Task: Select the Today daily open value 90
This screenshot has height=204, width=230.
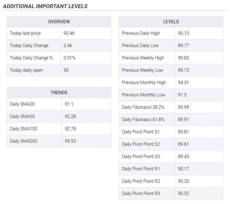Action: point(66,70)
